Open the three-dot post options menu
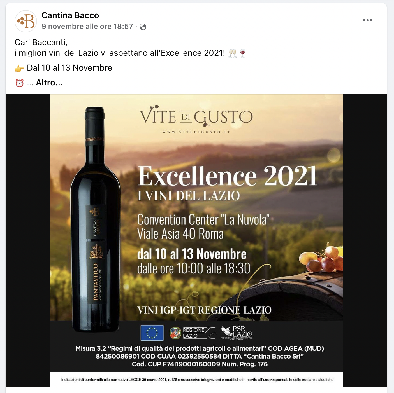Viewport: 394px width, 393px height. coord(367,20)
